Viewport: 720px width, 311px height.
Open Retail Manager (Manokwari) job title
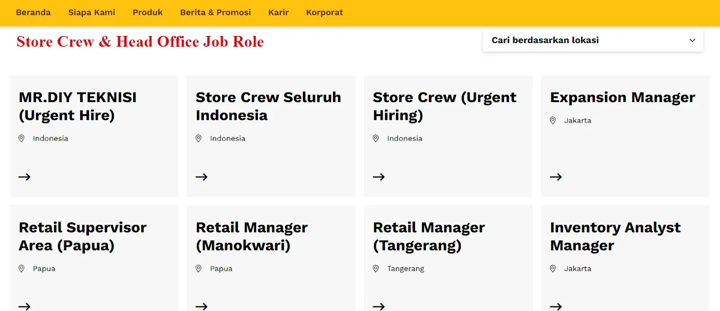click(252, 237)
